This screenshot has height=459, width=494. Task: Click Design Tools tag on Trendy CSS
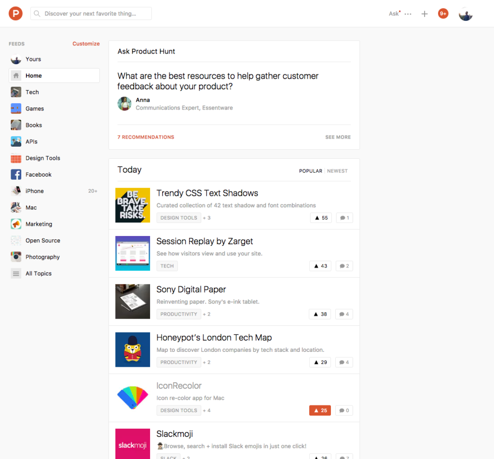point(178,218)
